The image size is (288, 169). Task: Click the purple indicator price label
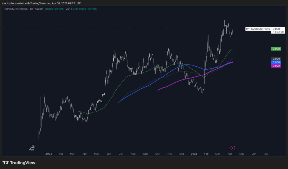click(276, 66)
